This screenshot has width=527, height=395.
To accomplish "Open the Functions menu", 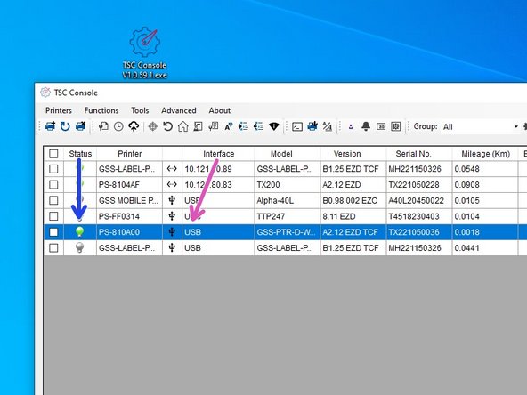I will pyautogui.click(x=101, y=110).
